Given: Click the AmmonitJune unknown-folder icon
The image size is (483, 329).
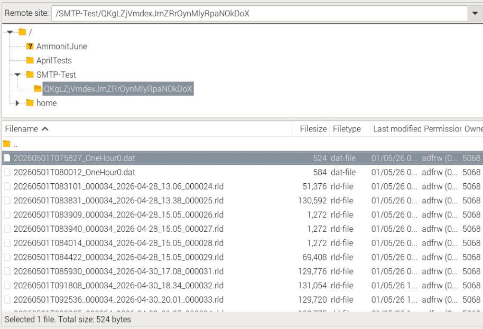Looking at the screenshot, I should click(30, 46).
